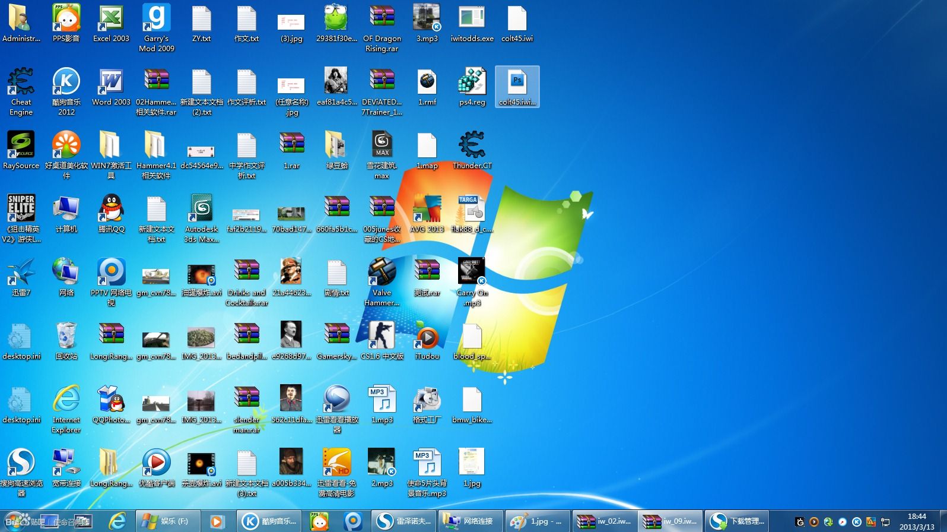Select the QQPhoto desktop shortcut

[x=111, y=405]
